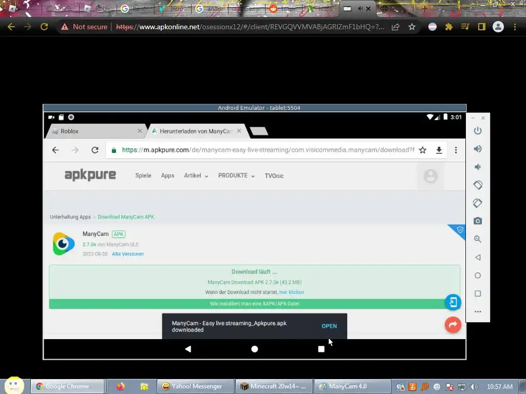Reload the apkpure page in emulator

pos(95,150)
